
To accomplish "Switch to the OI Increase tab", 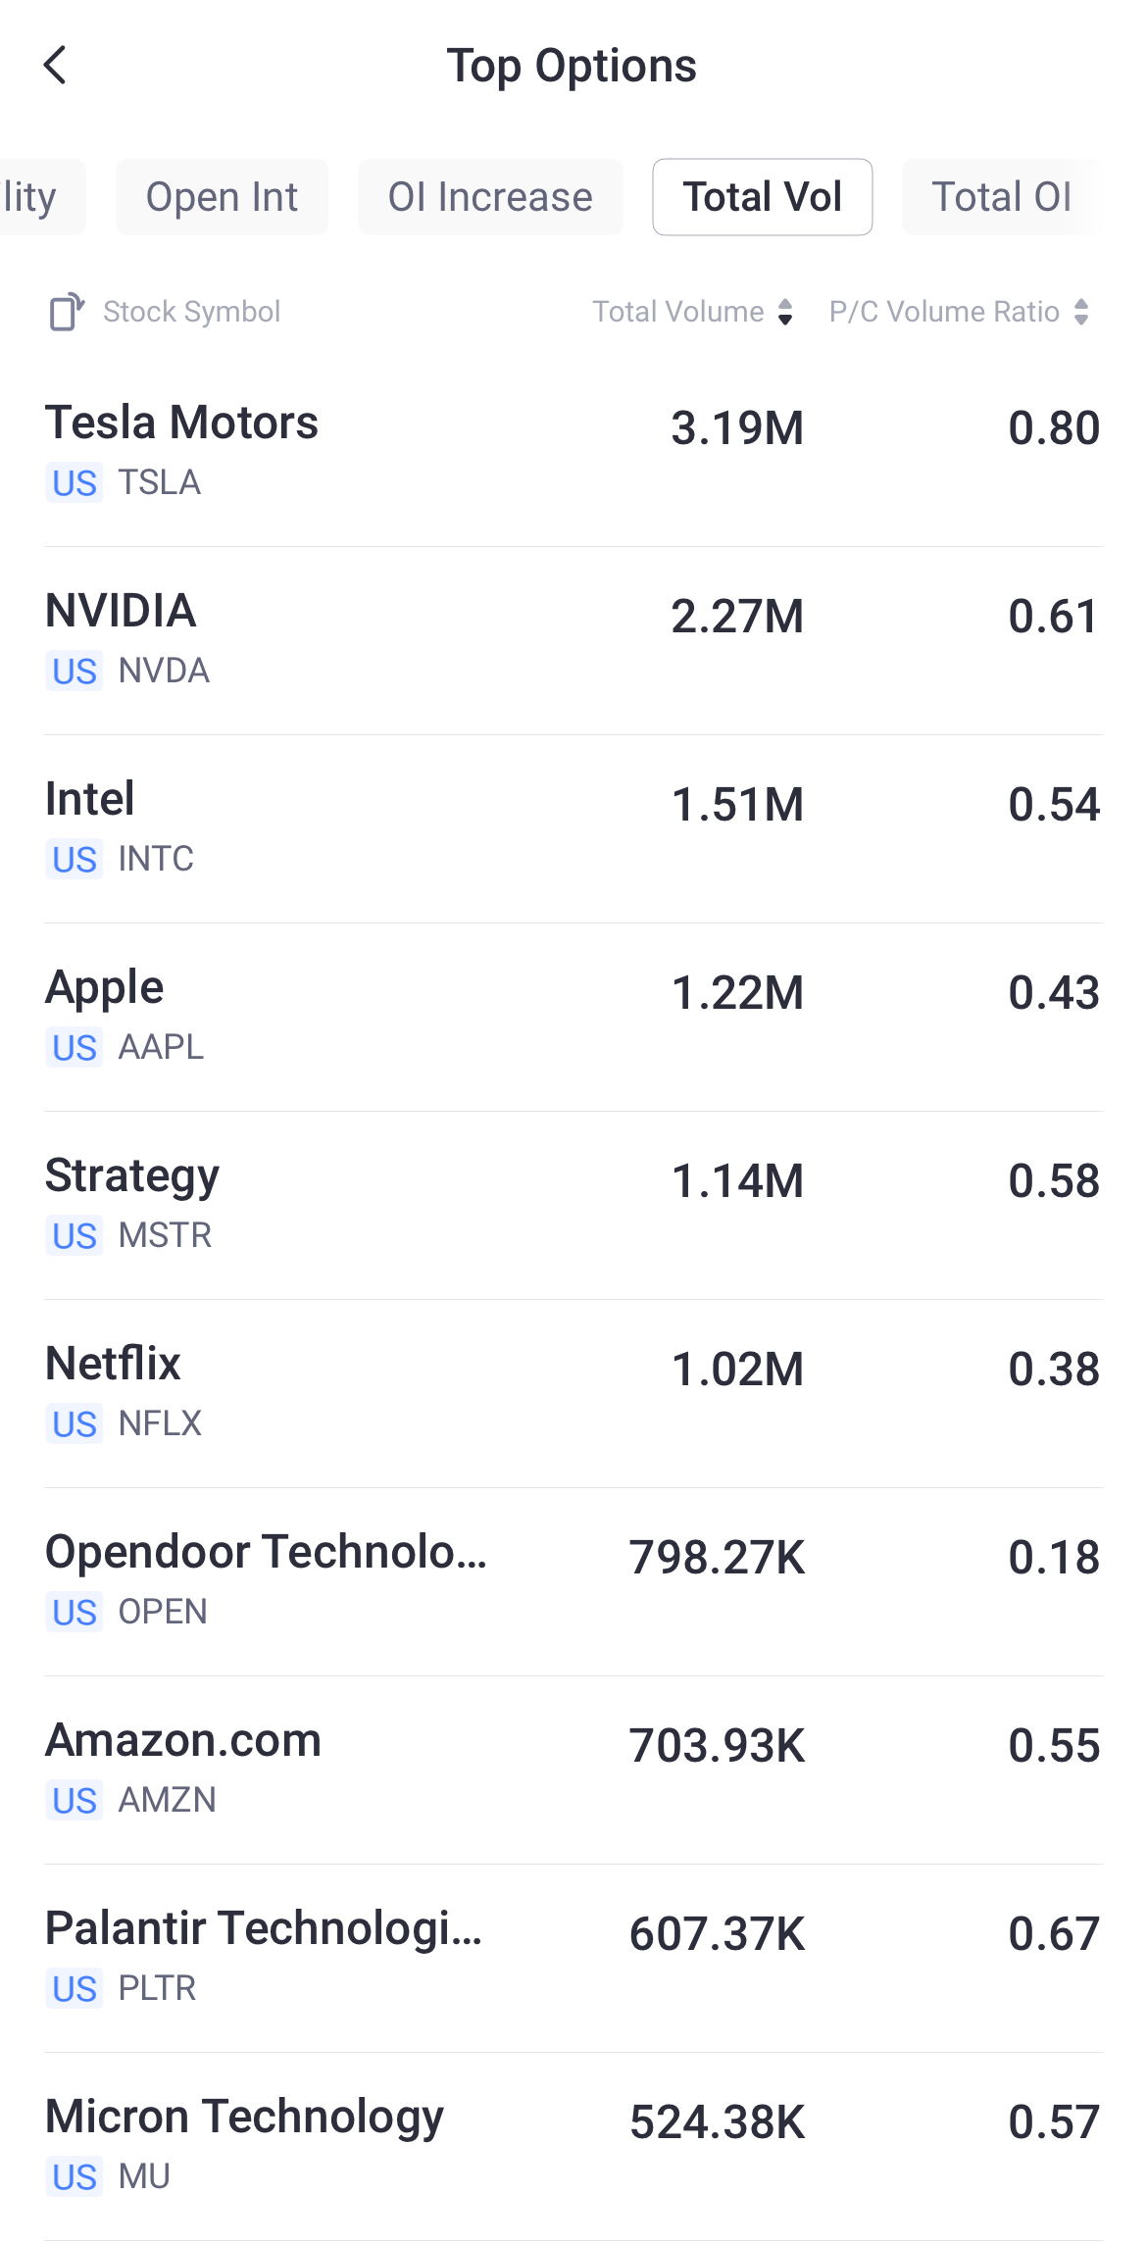I will [x=490, y=197].
